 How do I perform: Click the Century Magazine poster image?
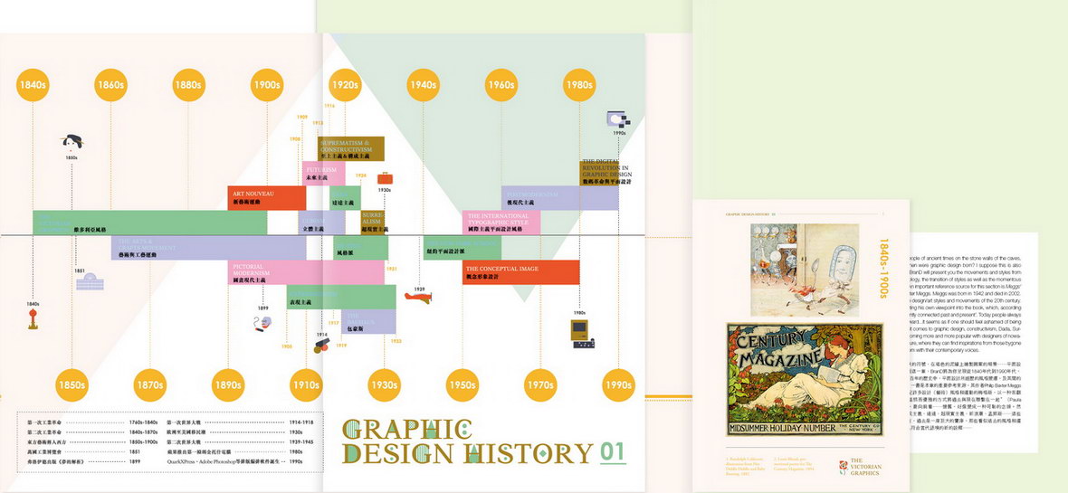(806, 379)
